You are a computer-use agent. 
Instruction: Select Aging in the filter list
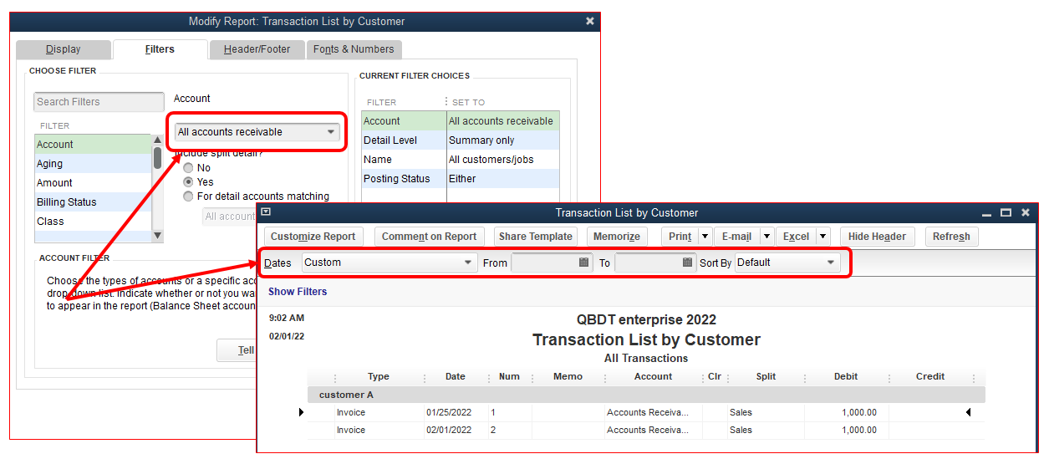point(93,164)
